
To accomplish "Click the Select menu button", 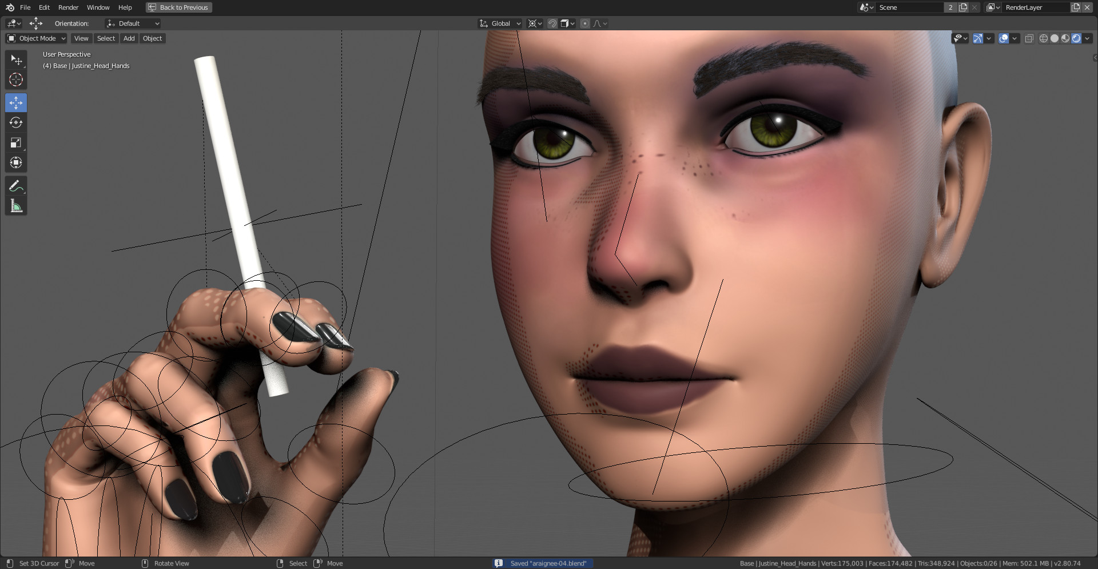I will click(106, 38).
